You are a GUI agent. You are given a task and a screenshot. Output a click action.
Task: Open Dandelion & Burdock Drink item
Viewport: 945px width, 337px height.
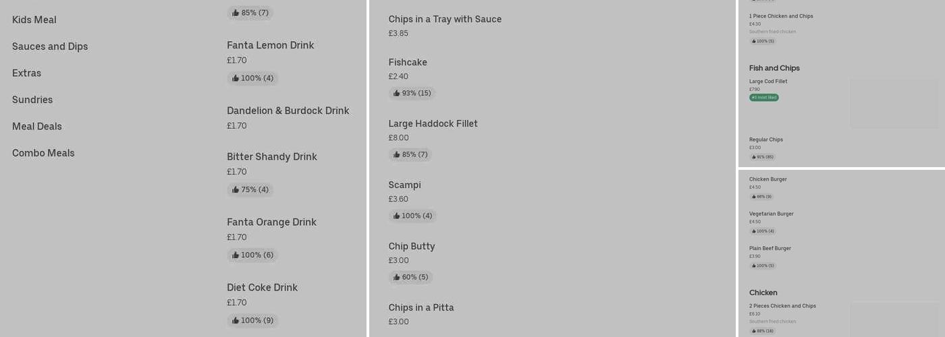[288, 111]
